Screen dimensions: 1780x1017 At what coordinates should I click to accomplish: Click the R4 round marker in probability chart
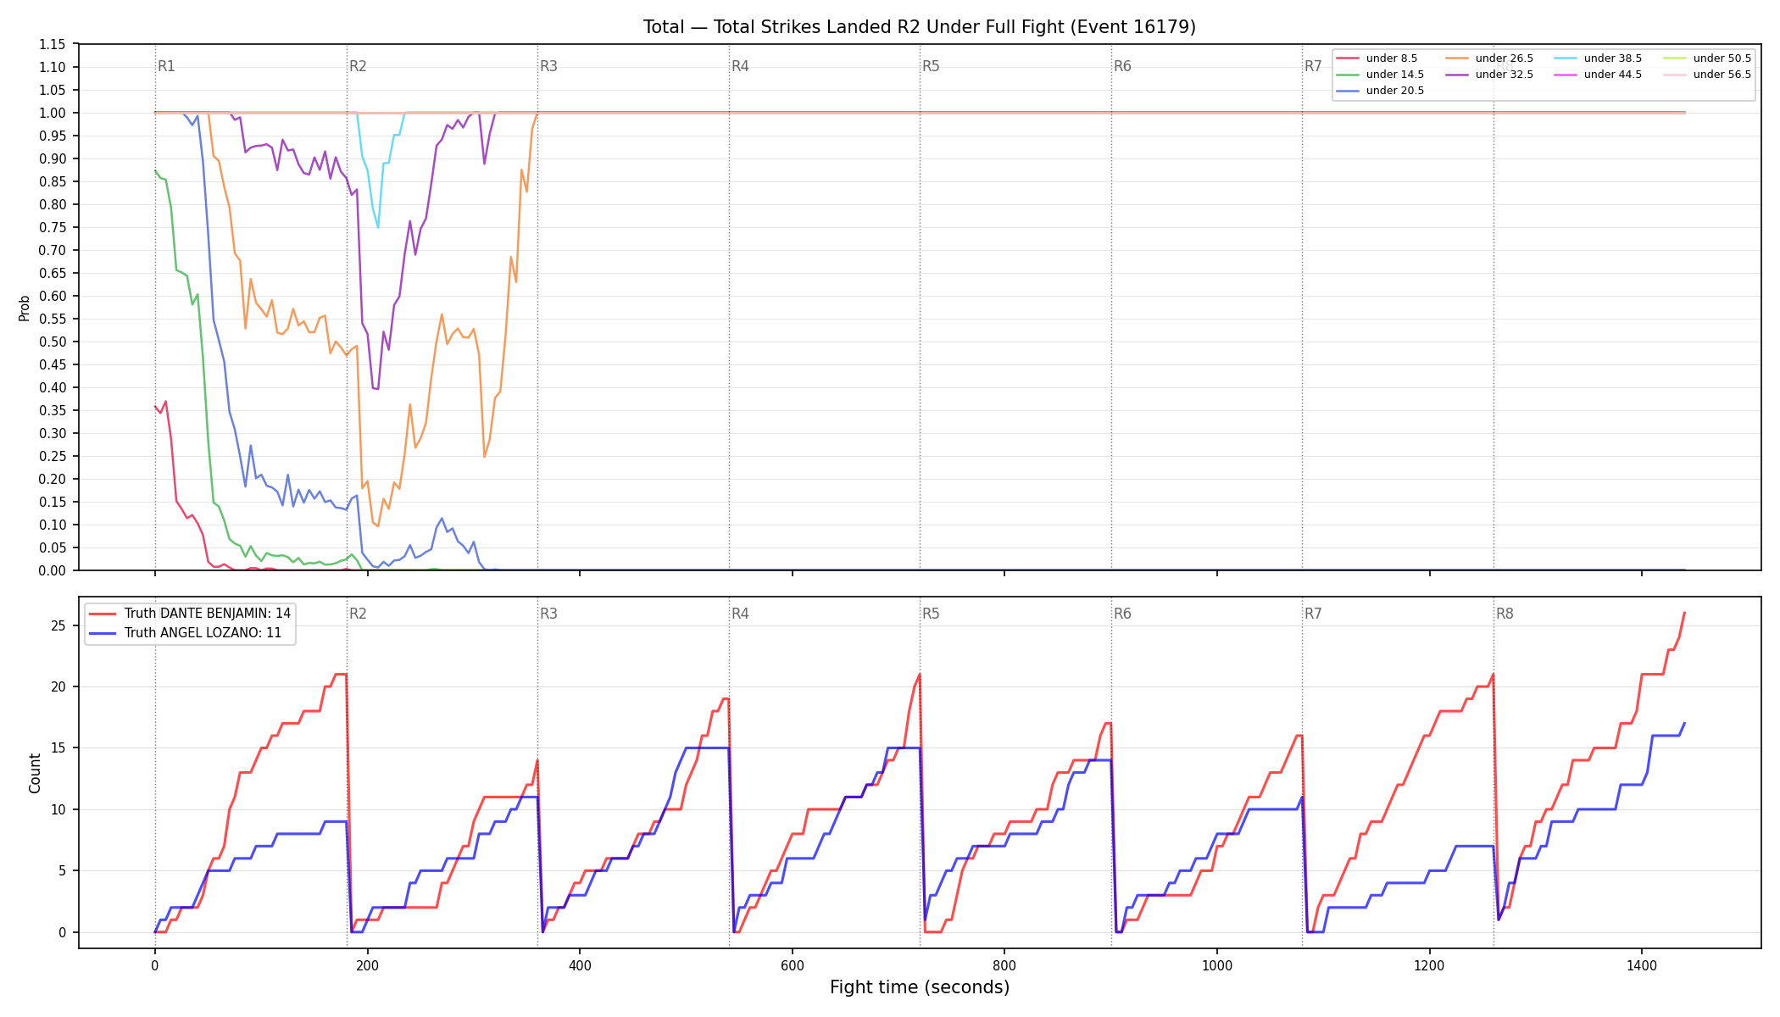[x=741, y=66]
